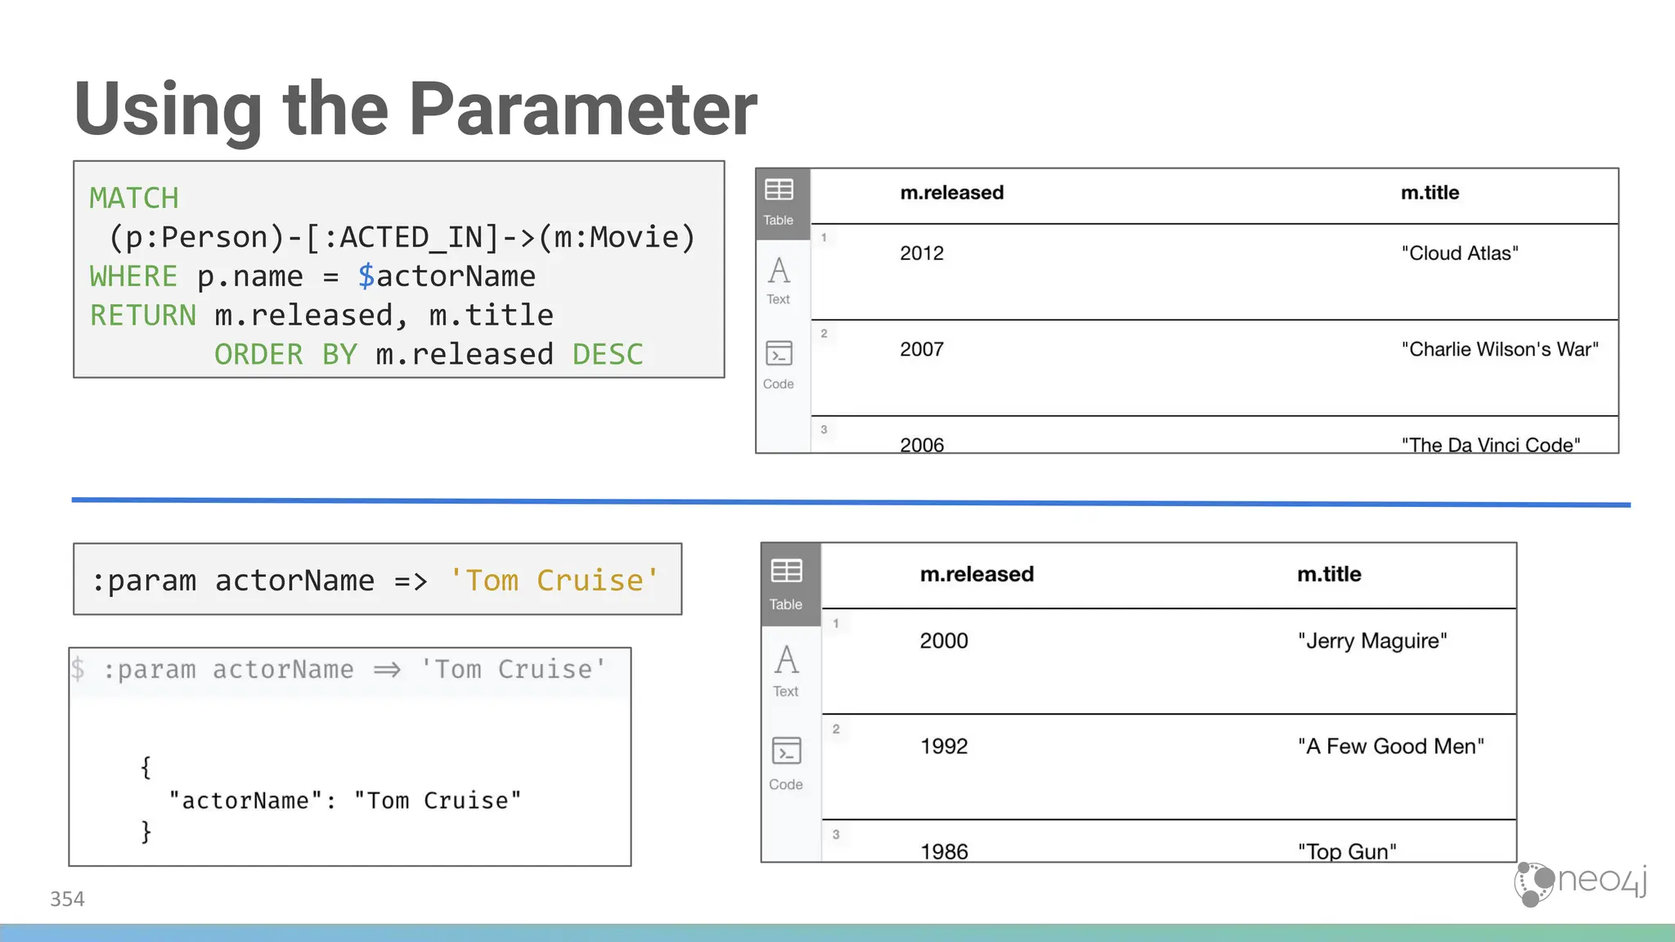Select the "A Few Good Men" cell

point(1390,746)
